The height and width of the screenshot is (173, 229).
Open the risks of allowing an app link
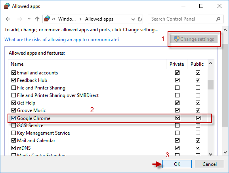click(62, 40)
